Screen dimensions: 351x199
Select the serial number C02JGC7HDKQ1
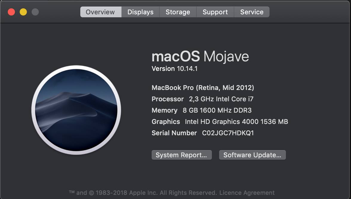point(228,133)
